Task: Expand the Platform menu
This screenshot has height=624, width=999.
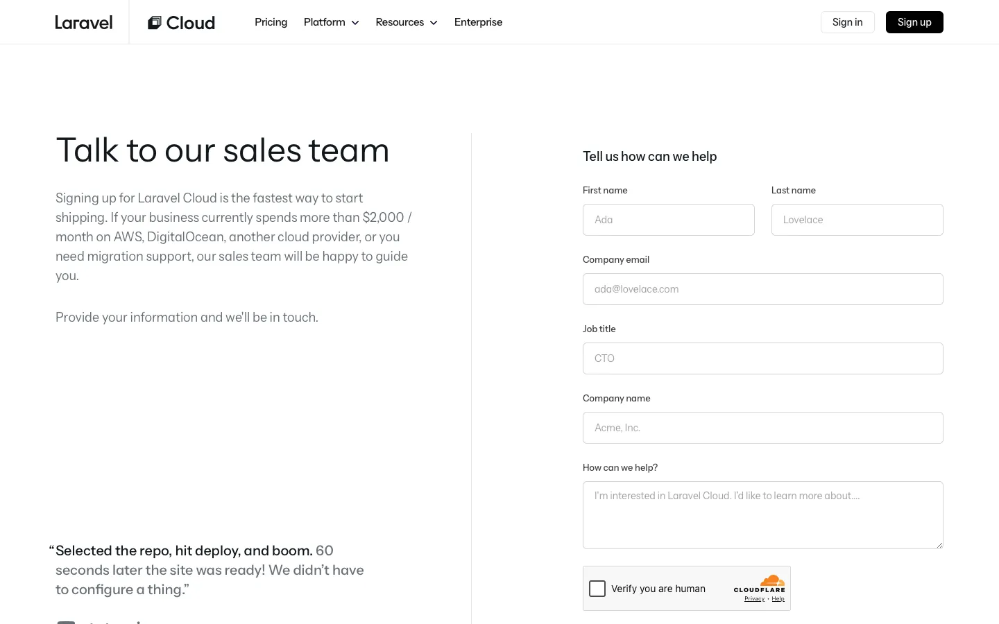Action: 332,22
